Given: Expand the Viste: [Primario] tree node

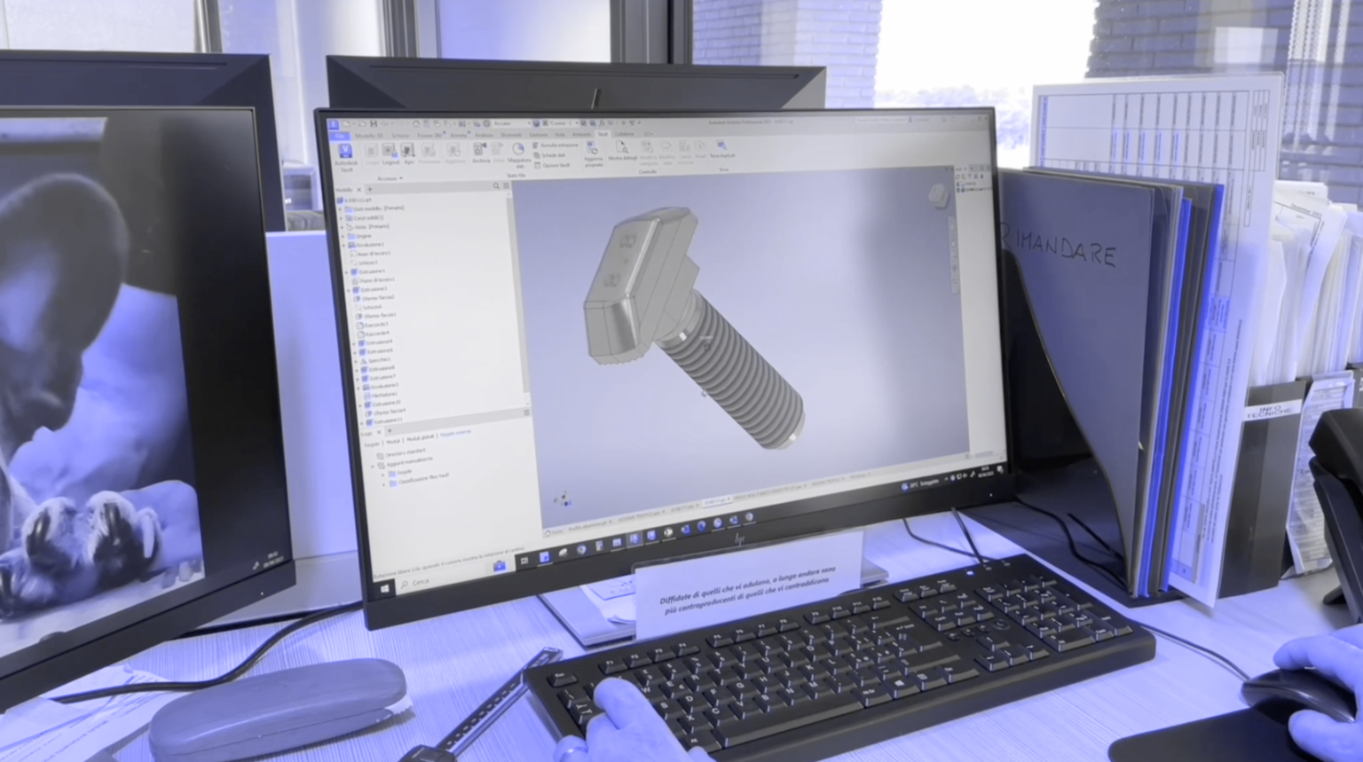Looking at the screenshot, I should 342,227.
